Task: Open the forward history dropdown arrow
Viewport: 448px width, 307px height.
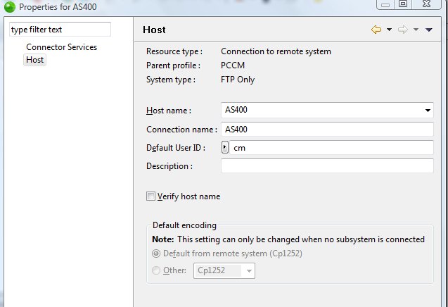Action: [x=416, y=30]
